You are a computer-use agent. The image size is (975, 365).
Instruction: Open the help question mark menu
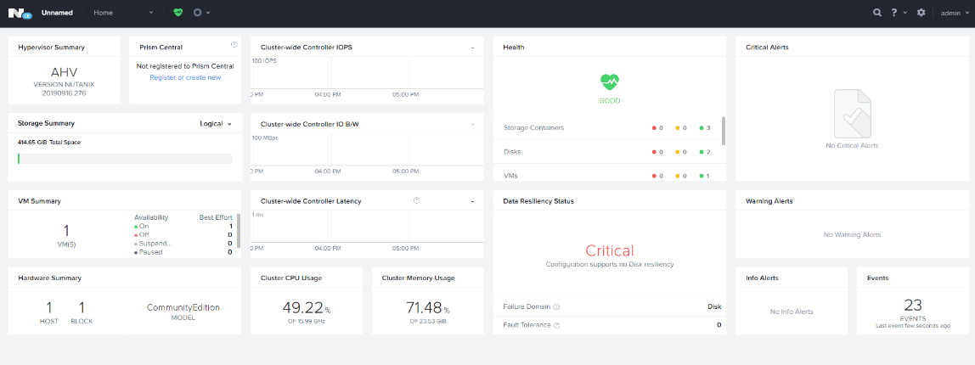coord(894,13)
